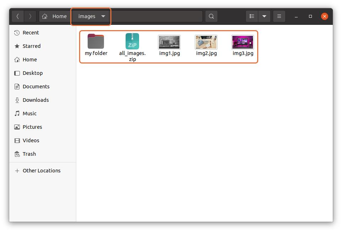Click the search magnifier icon

(211, 16)
